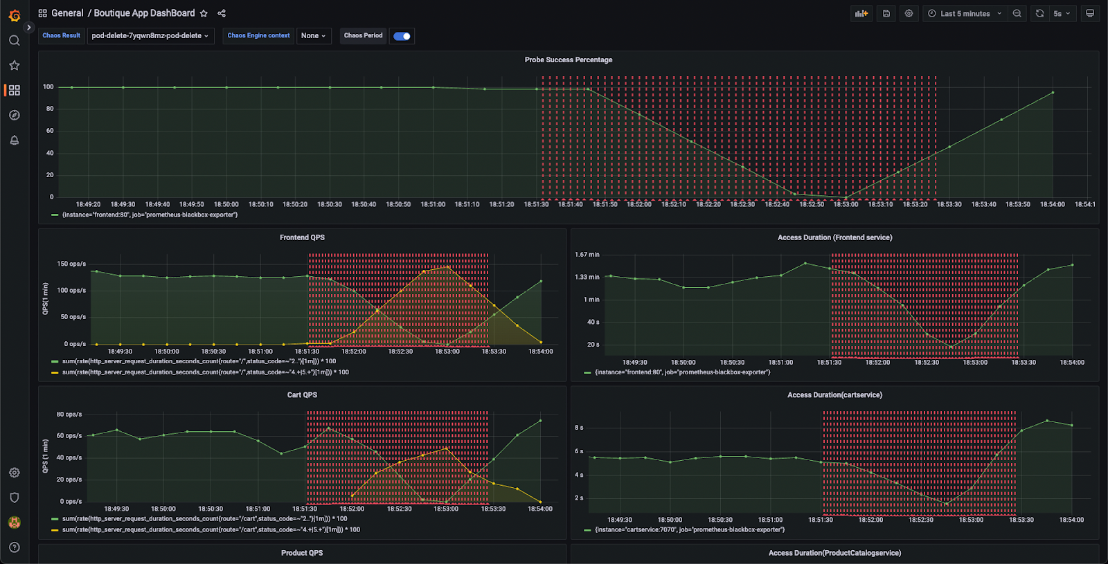Open the user profile avatar
The width and height of the screenshot is (1108, 564).
[x=14, y=522]
